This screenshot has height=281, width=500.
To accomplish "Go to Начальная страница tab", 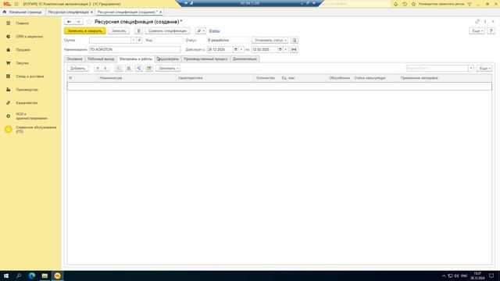I will coord(23,12).
